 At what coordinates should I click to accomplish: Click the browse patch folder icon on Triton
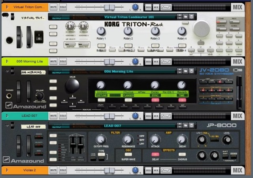pyautogui.click(x=185, y=17)
